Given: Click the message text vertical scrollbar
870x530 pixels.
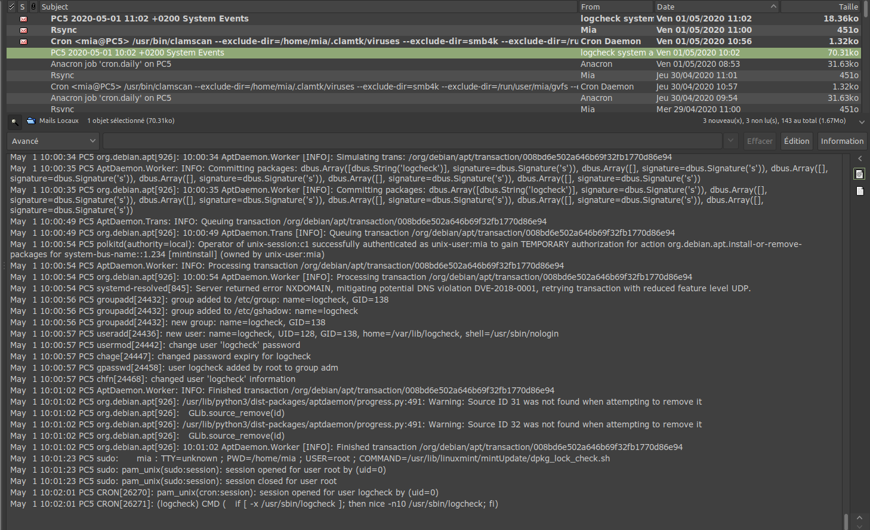Looking at the screenshot, I should point(846,521).
